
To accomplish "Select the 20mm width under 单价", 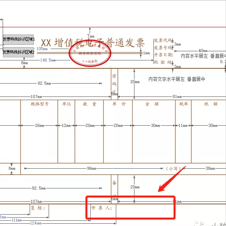I will coord(118,125).
